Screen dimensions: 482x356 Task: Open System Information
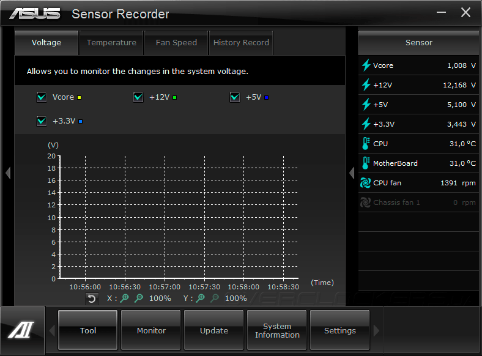click(x=277, y=330)
